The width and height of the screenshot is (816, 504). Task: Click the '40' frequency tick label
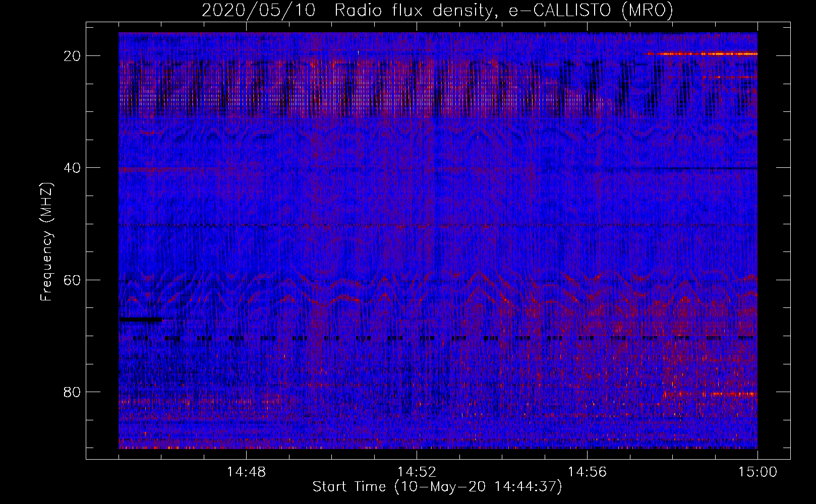tap(73, 168)
